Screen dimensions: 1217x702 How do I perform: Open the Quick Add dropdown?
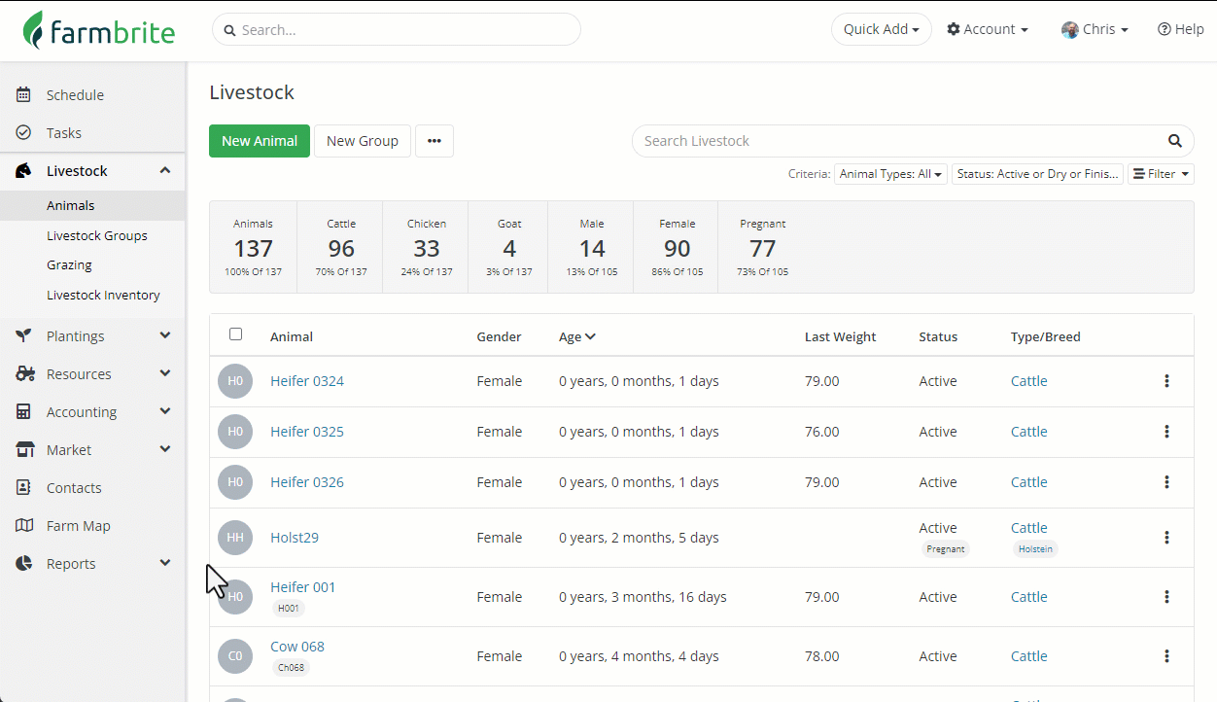coord(882,29)
